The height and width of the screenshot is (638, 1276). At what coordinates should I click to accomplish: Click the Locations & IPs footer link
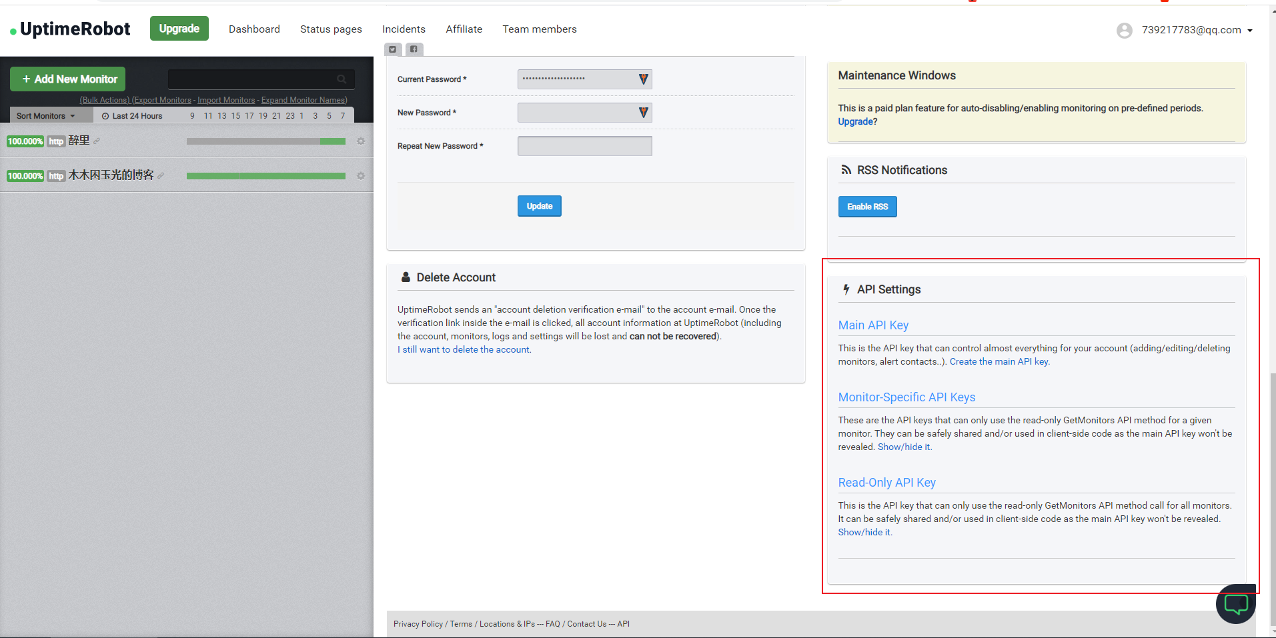click(507, 624)
